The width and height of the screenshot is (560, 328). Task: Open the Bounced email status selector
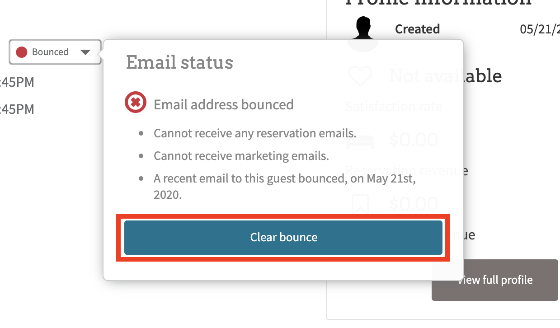pyautogui.click(x=55, y=52)
